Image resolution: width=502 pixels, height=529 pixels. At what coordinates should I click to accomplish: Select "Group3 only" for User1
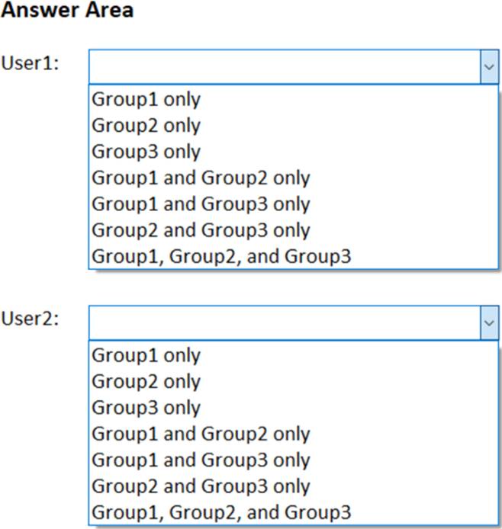point(146,152)
